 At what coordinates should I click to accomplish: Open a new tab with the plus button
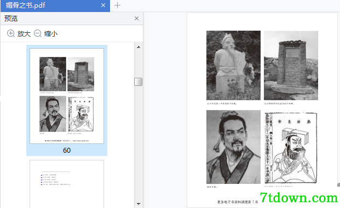coord(117,5)
